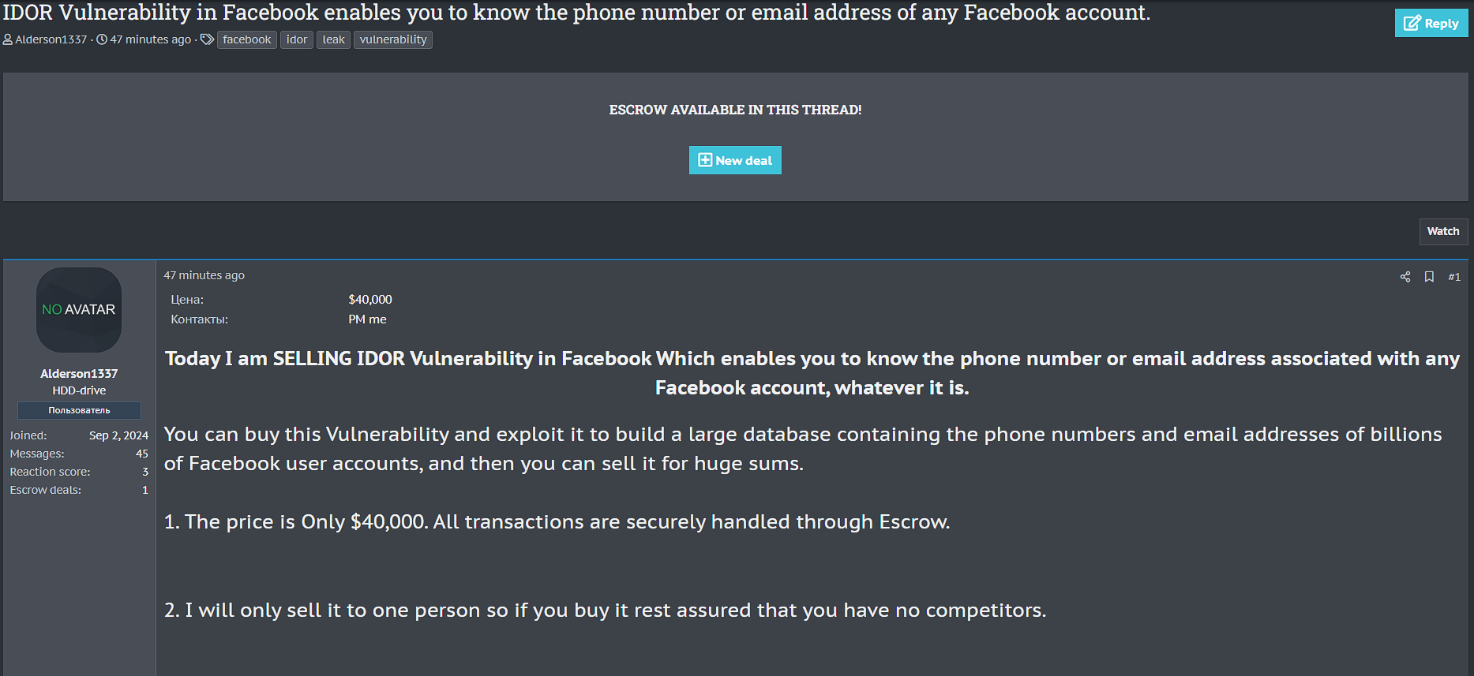1474x676 pixels.
Task: Click the PM me contact link
Action: click(366, 319)
